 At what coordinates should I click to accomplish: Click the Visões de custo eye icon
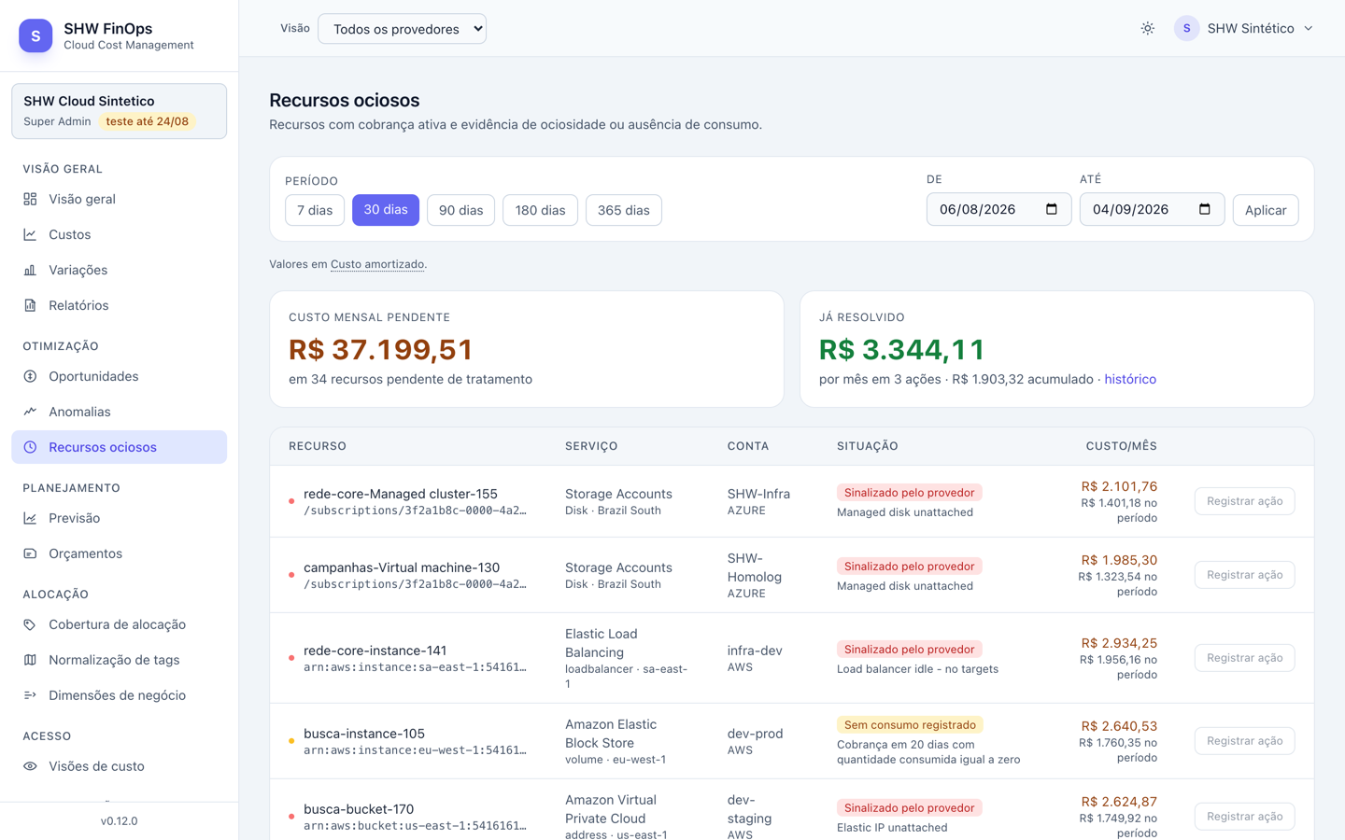[x=30, y=766]
